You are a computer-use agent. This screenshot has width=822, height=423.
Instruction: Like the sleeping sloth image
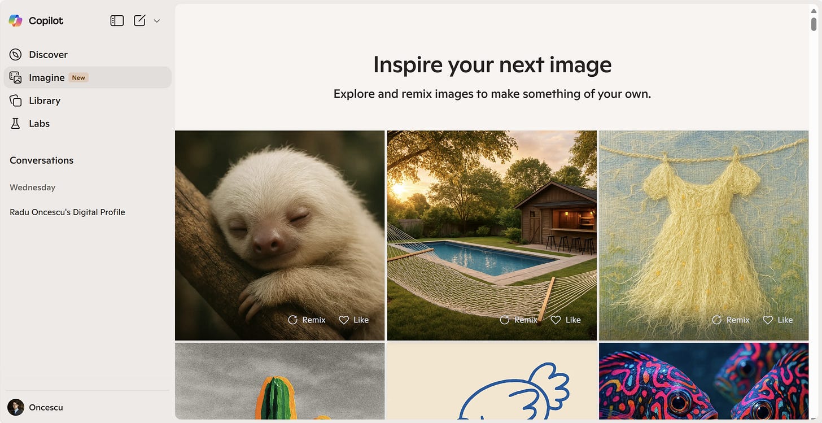[353, 320]
